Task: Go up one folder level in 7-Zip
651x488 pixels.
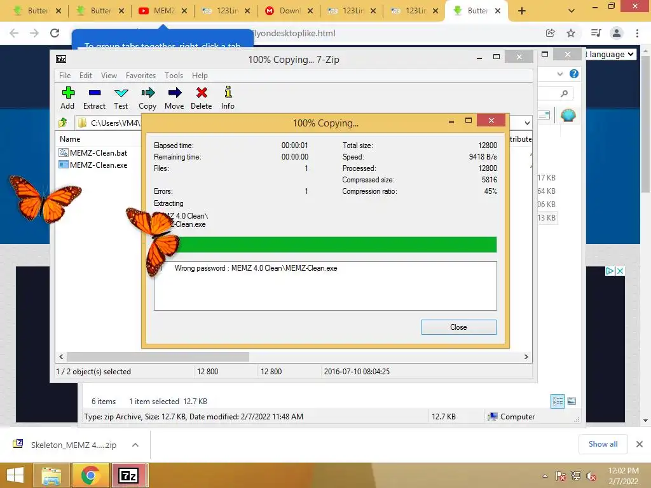Action: tap(63, 123)
